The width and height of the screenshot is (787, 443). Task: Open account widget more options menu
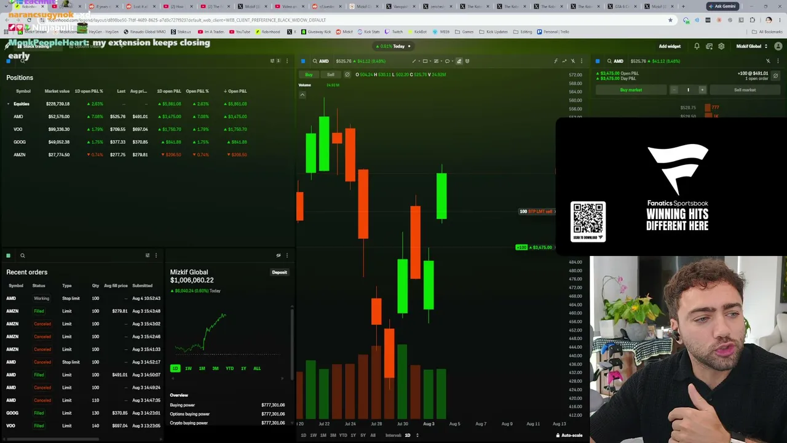click(x=287, y=255)
